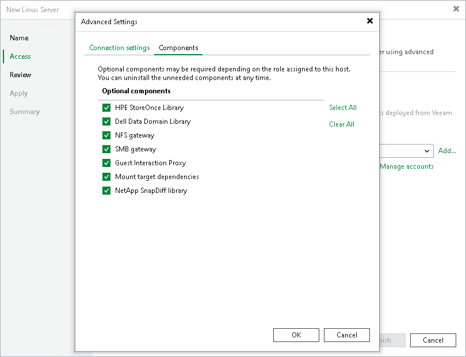Close Advanced Settings with X icon
This screenshot has width=466, height=357.
pyautogui.click(x=370, y=21)
